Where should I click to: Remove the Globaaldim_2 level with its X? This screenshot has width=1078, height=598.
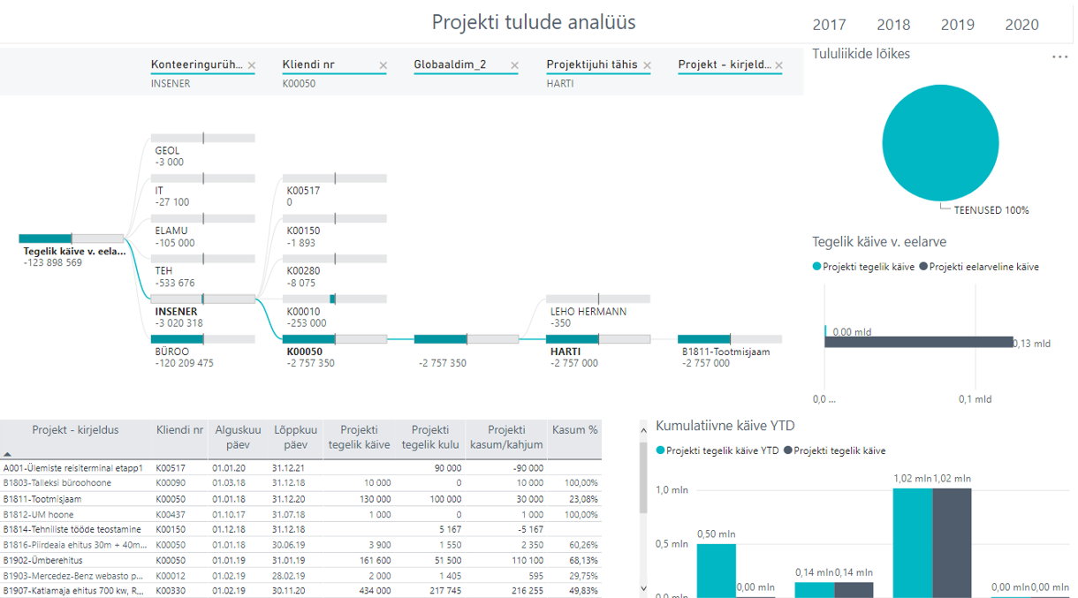(515, 65)
